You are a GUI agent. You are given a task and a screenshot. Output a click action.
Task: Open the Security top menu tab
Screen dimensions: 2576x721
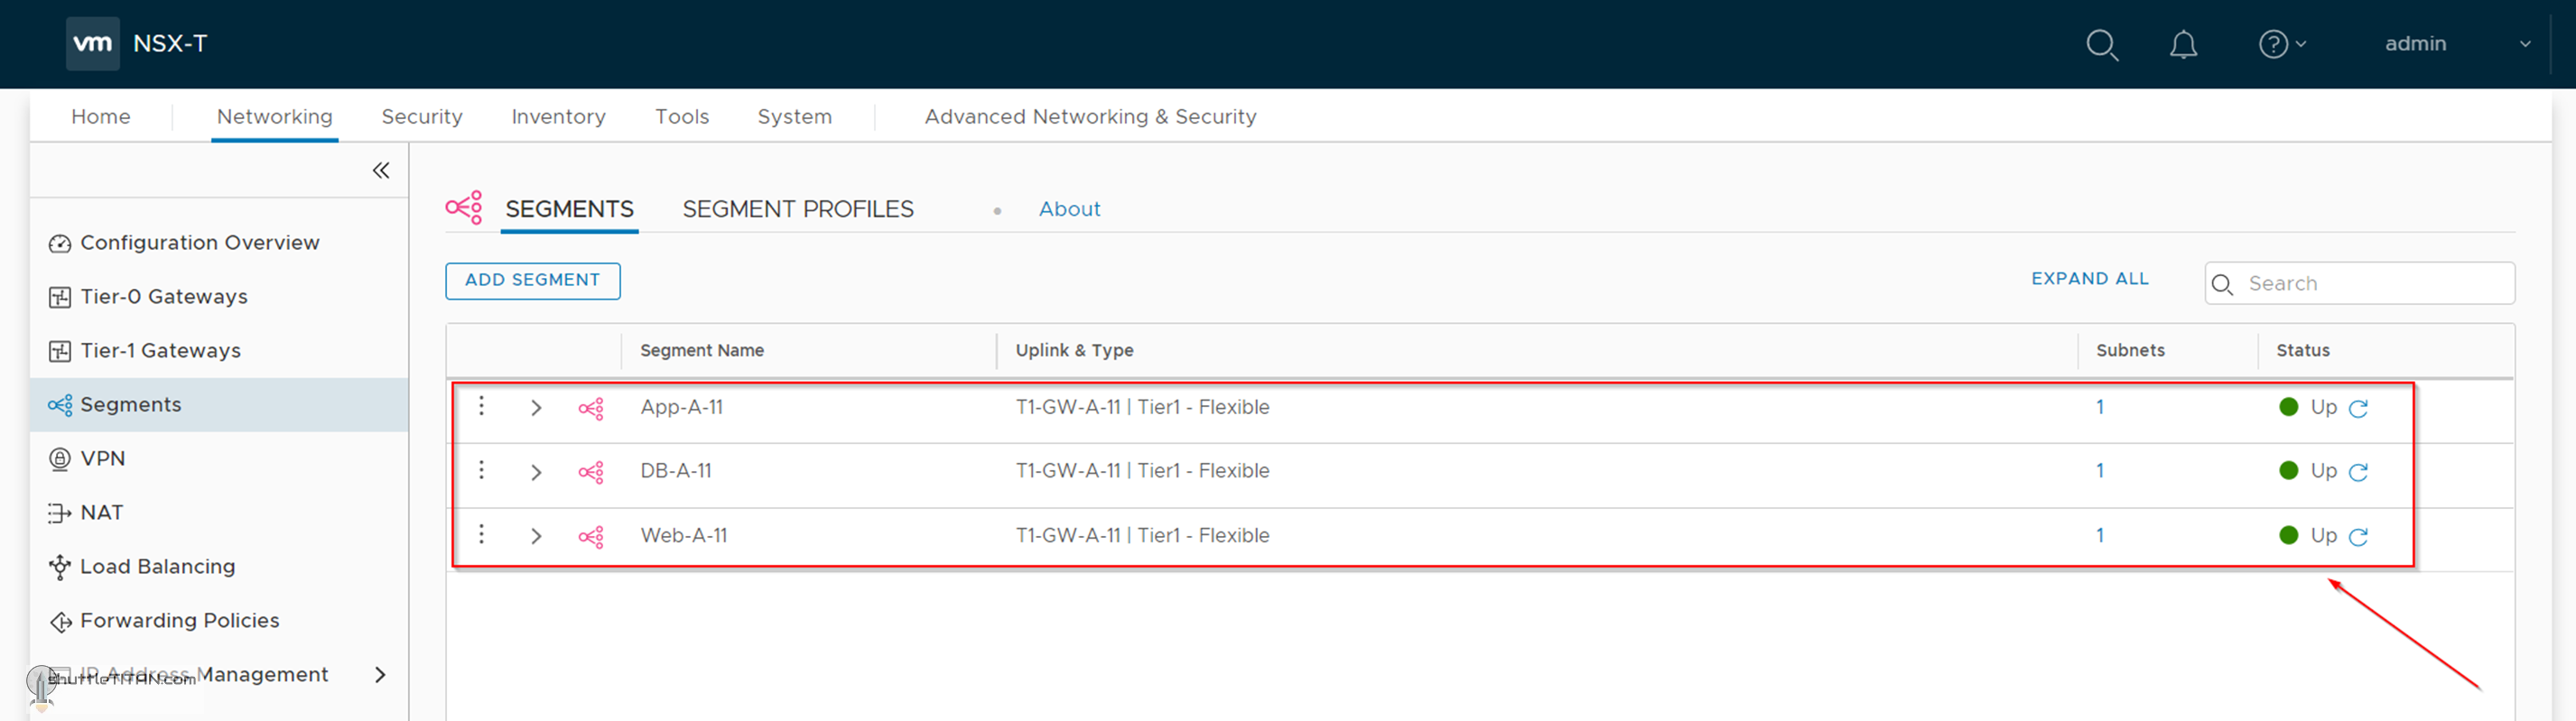click(421, 117)
